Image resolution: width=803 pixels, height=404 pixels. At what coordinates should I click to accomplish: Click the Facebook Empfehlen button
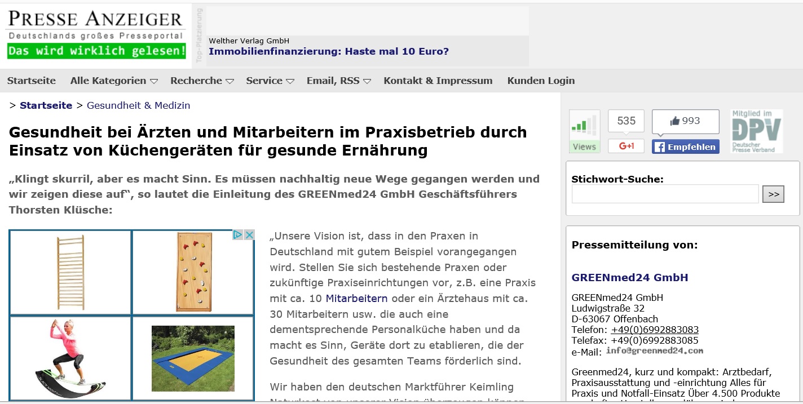[685, 146]
